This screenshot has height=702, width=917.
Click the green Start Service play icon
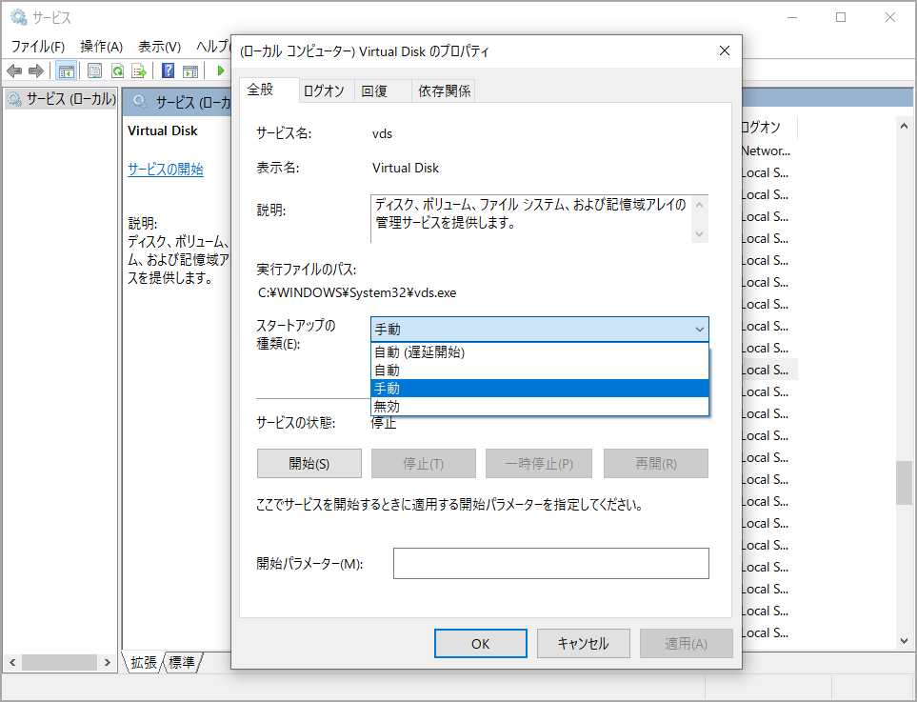221,70
